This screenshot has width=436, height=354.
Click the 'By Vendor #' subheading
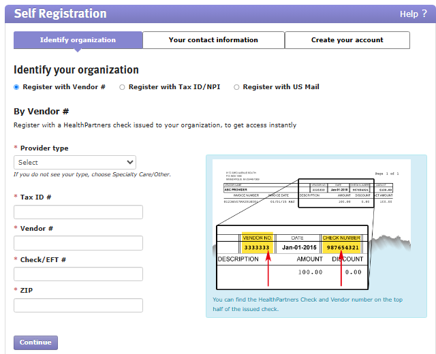point(41,112)
